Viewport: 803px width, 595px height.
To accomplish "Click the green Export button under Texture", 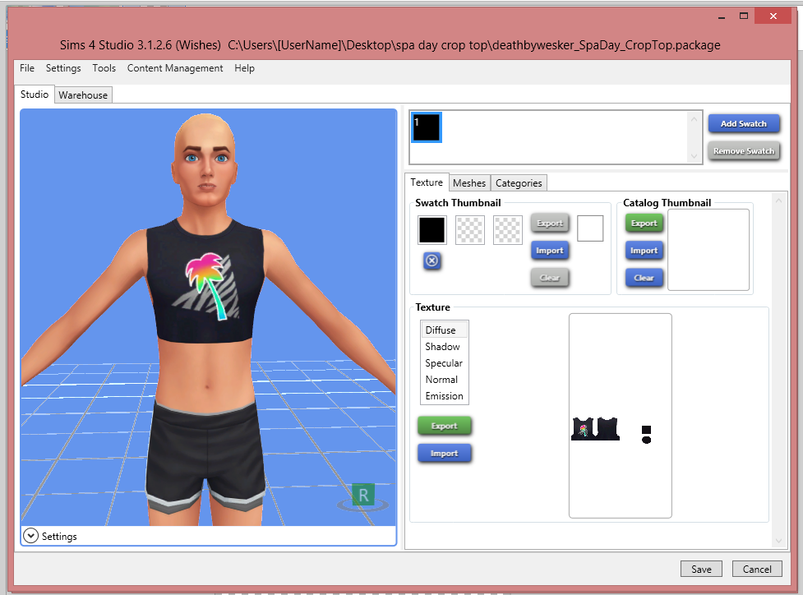I will coord(445,426).
